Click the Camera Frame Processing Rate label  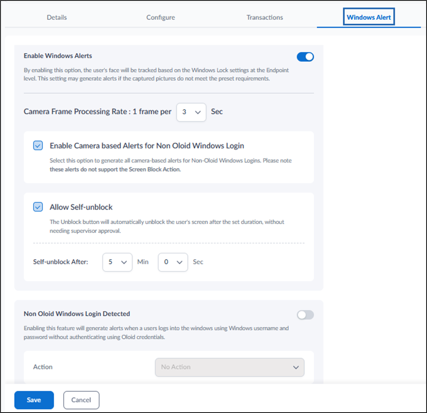(x=97, y=111)
